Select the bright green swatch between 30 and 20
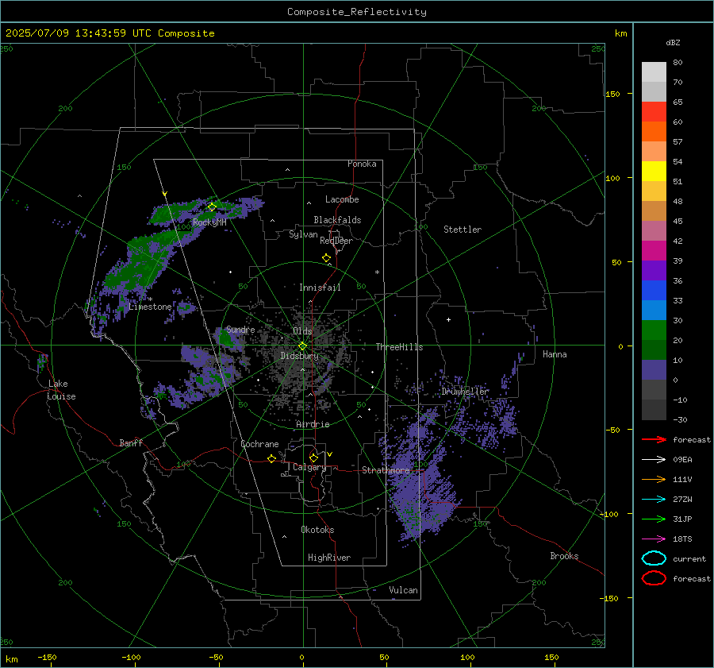714x668 pixels. click(654, 330)
